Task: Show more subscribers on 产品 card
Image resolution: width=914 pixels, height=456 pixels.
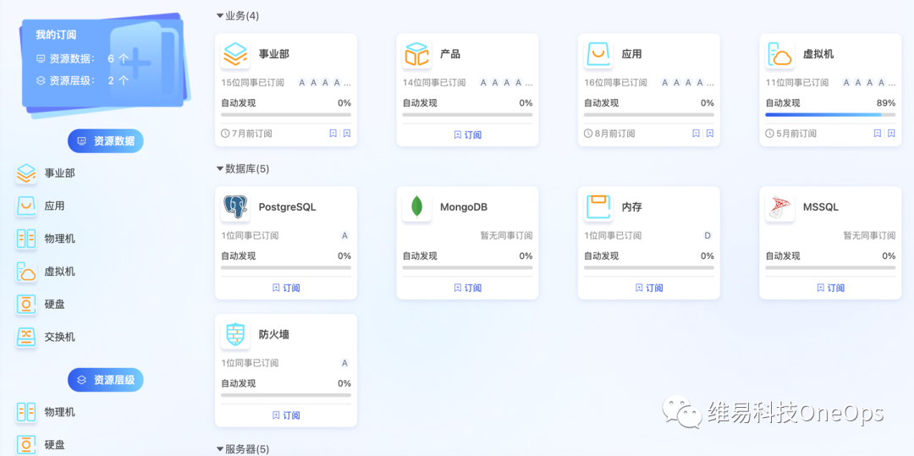Action: [x=530, y=83]
